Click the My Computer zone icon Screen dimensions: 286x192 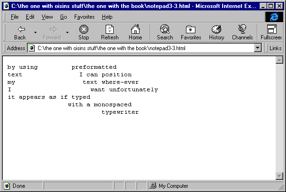coord(153,185)
